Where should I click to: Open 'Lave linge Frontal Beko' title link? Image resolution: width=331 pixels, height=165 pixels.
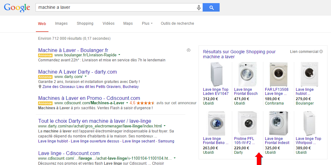coord(216,141)
